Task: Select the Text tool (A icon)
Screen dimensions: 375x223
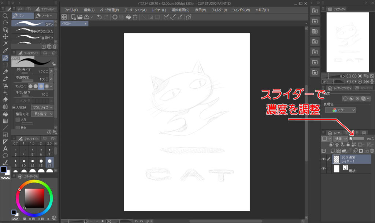Action: (x=5, y=149)
